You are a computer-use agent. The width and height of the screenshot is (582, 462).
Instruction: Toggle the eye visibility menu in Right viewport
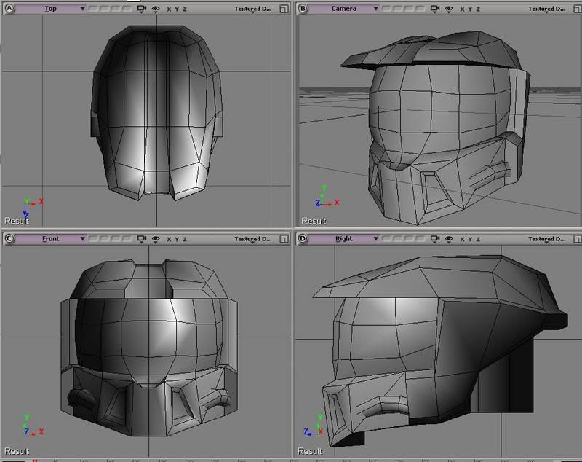tap(449, 239)
